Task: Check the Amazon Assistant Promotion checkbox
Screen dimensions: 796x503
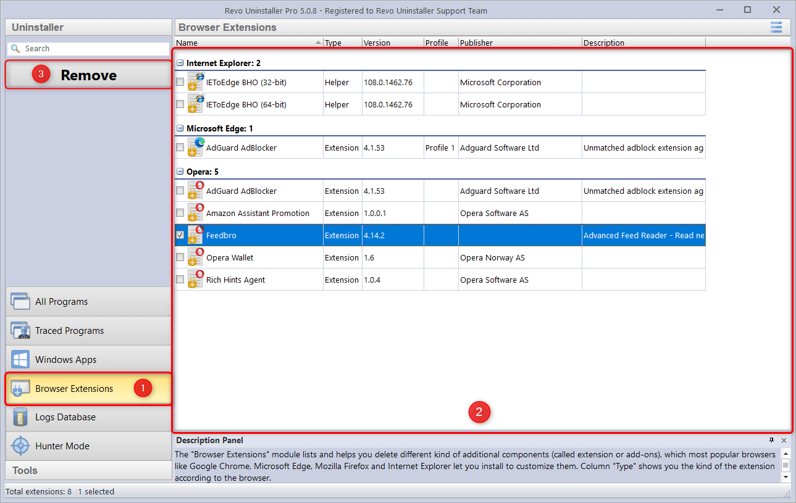Action: coord(180,213)
